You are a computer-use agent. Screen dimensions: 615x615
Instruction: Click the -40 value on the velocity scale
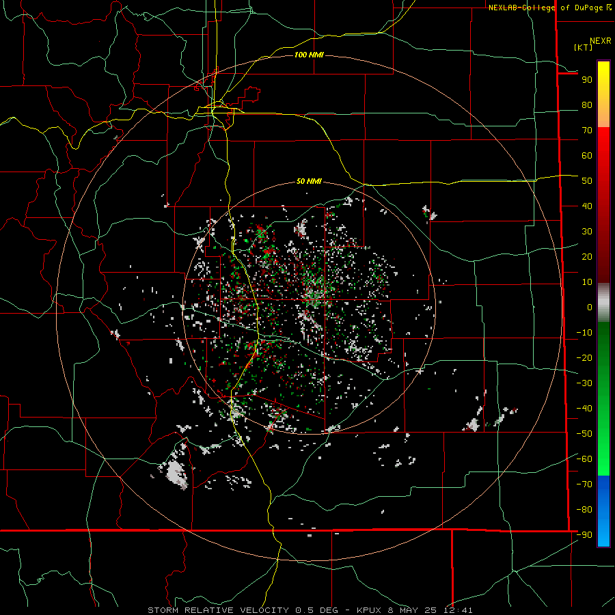click(584, 409)
